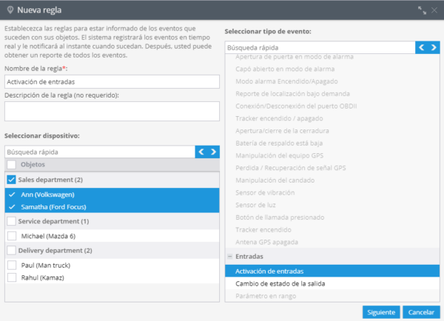
Task: Uncheck Sales department group checkbox
Action: 11,180
